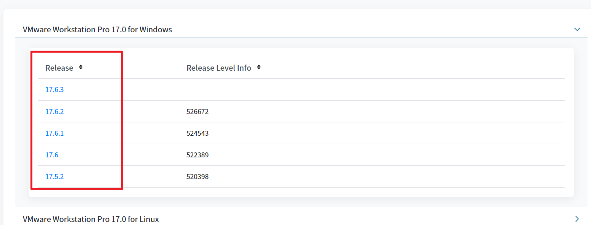The image size is (591, 225).
Task: Open the 17.6.2 release link
Action: click(x=55, y=111)
